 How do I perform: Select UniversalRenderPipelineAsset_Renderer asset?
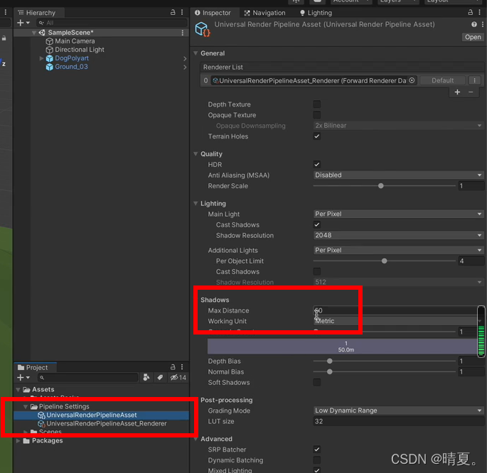tap(107, 423)
